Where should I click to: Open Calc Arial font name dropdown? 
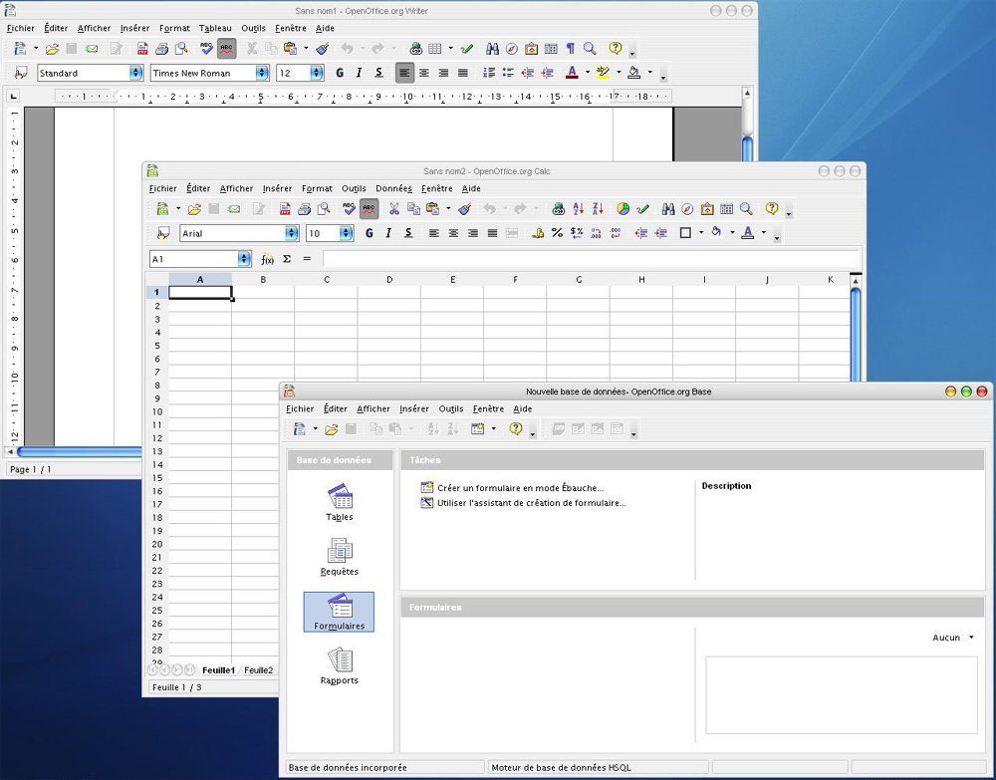click(x=292, y=233)
